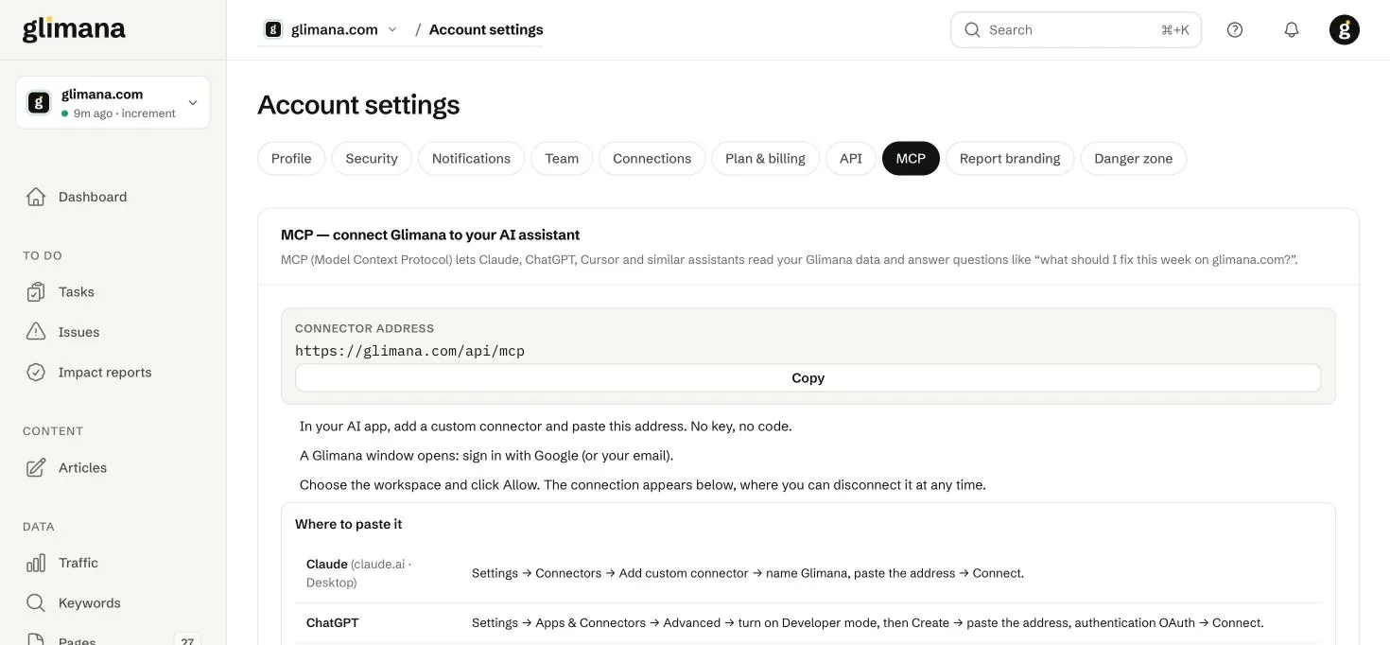Open Issues with warning triangle icon

[36, 332]
